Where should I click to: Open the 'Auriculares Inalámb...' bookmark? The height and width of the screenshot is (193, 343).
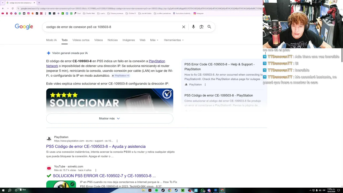click(x=182, y=13)
